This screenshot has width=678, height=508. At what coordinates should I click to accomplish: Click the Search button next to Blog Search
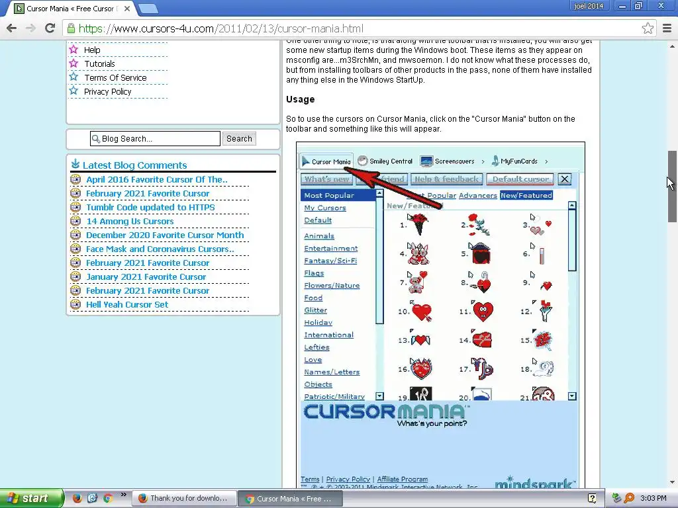[x=239, y=139]
